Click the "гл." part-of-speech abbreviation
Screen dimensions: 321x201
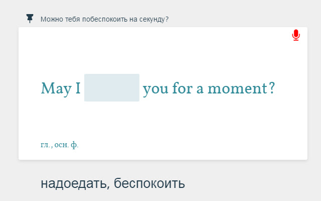coord(46,145)
